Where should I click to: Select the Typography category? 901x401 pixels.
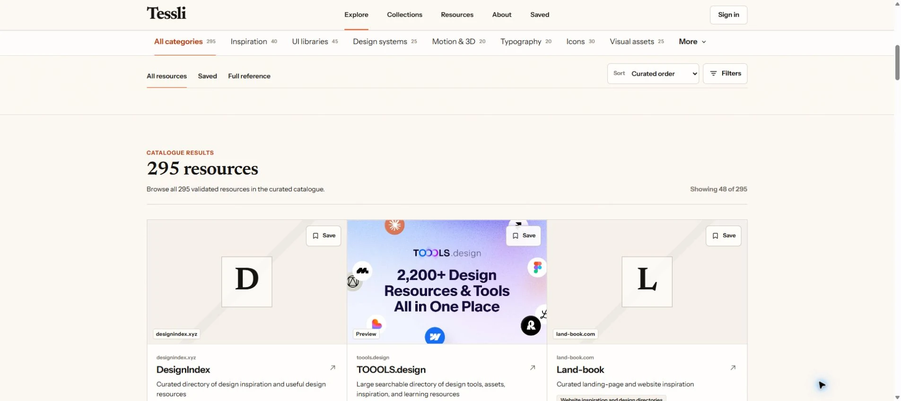point(526,42)
